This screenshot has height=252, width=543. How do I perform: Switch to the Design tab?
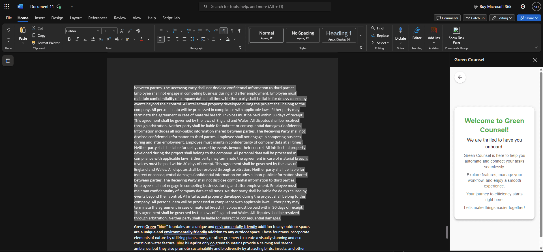(x=57, y=18)
